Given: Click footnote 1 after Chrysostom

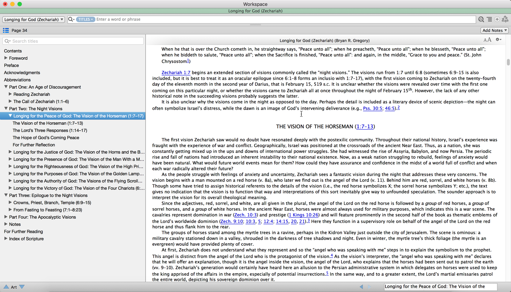Looking at the screenshot, I should point(188,60).
